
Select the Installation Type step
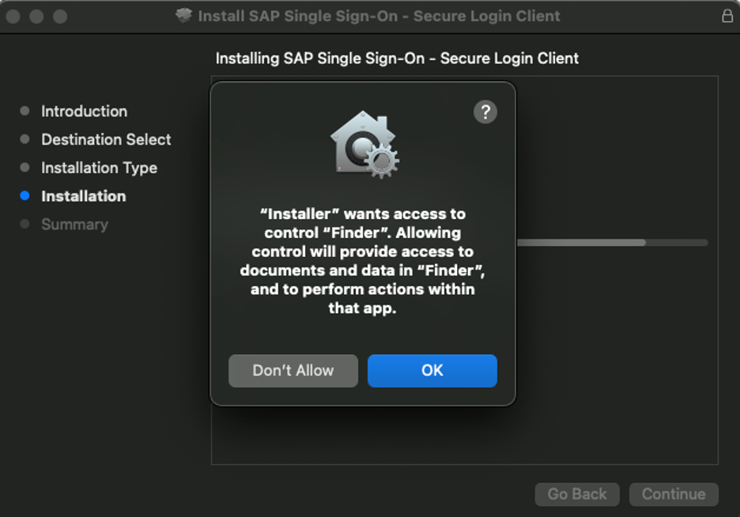click(99, 168)
